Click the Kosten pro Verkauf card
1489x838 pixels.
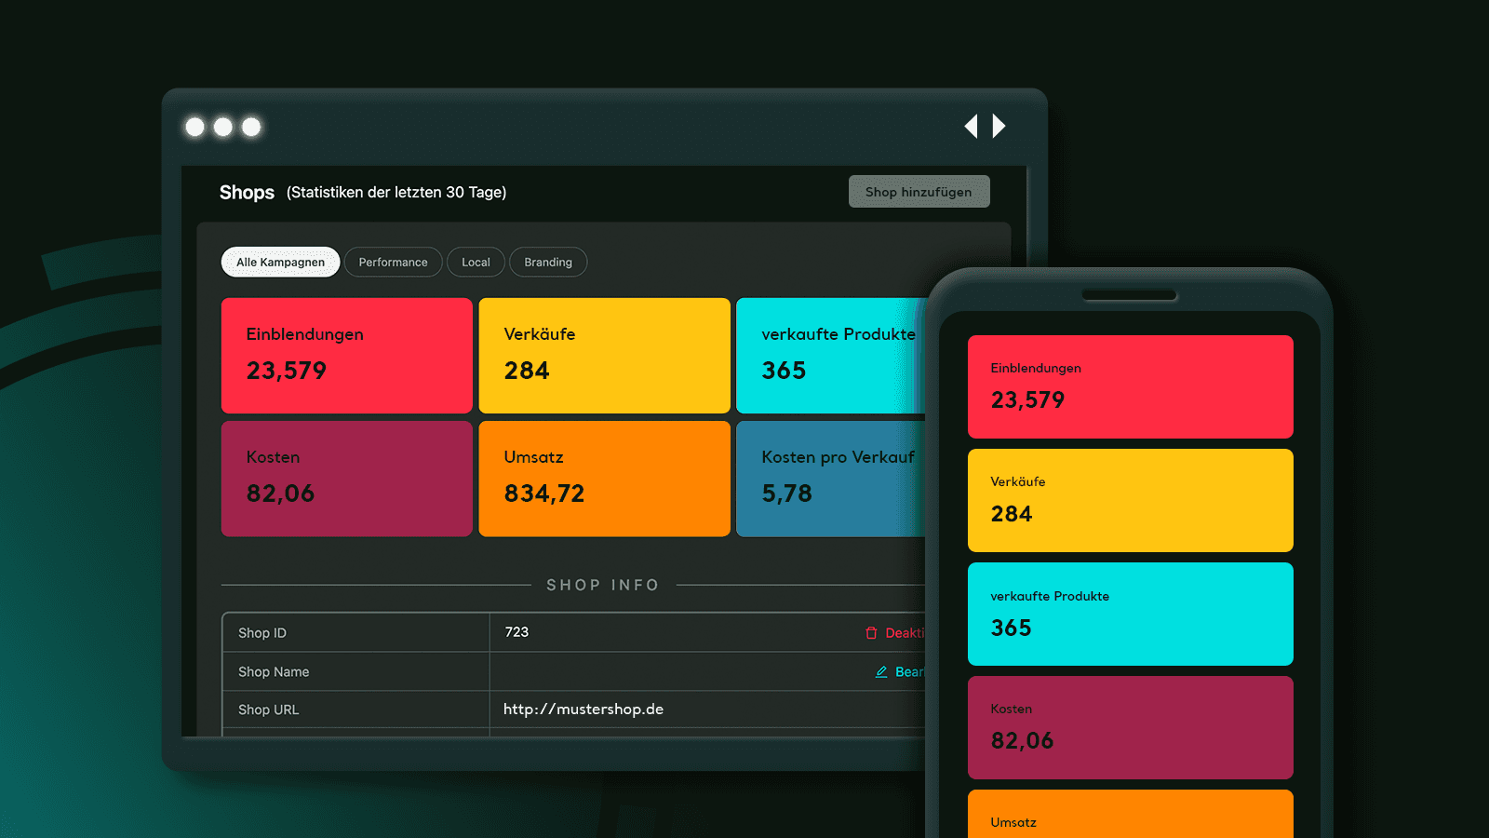click(x=830, y=479)
